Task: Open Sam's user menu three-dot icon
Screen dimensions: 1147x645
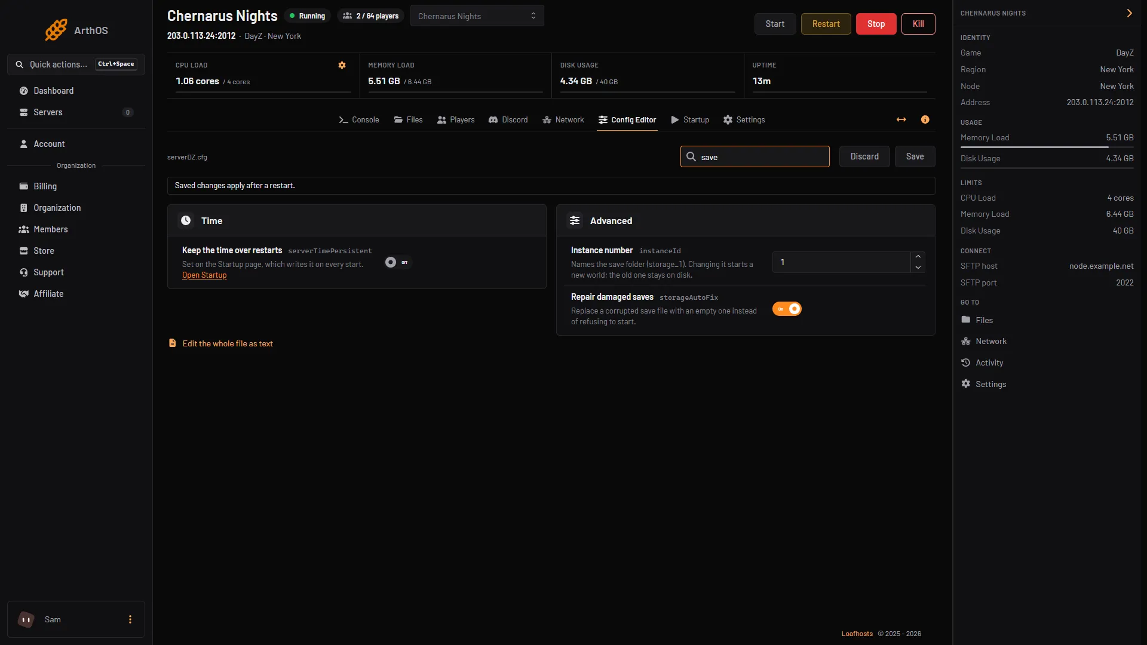Action: point(130,619)
